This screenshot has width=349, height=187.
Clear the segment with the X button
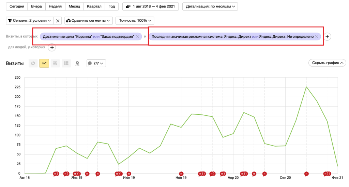point(58,21)
